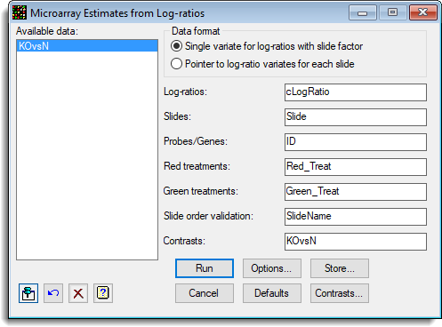Reset settings with Defaults button
The height and width of the screenshot is (327, 442).
(x=272, y=293)
